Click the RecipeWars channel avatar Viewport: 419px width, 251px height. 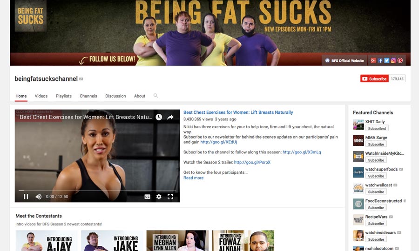click(x=358, y=220)
